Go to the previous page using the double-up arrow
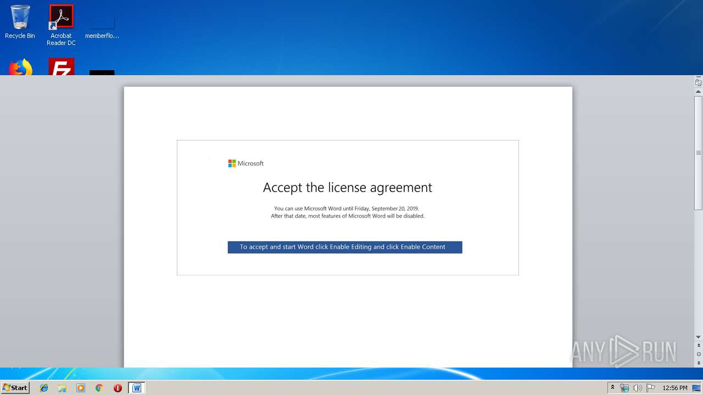Viewport: 703px width, 395px height. pyautogui.click(x=698, y=346)
